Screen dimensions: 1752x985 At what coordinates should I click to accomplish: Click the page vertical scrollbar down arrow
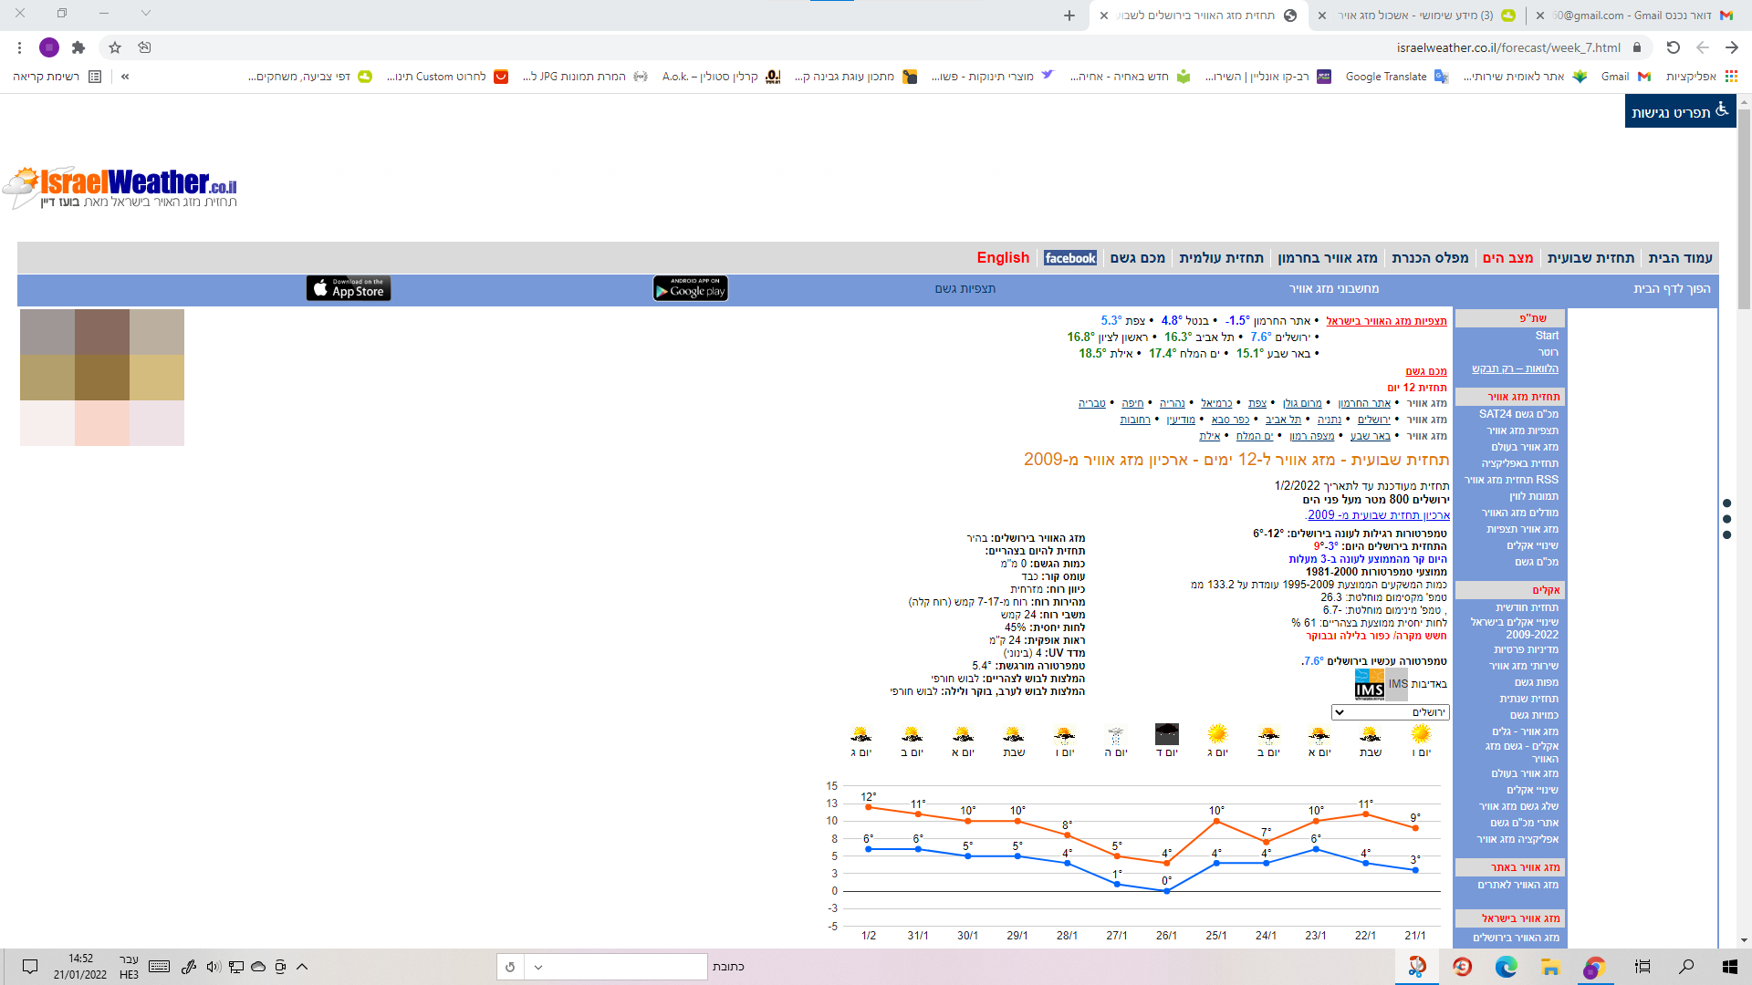tap(1744, 939)
